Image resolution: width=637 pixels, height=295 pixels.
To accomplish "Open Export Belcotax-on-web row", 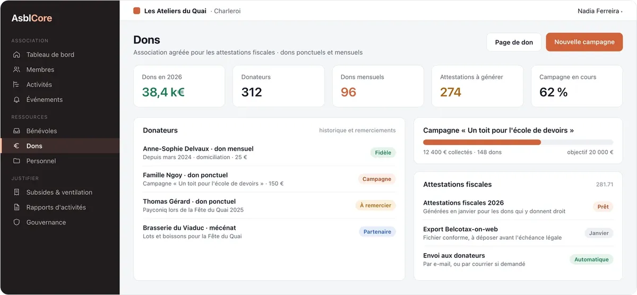I will [x=518, y=233].
